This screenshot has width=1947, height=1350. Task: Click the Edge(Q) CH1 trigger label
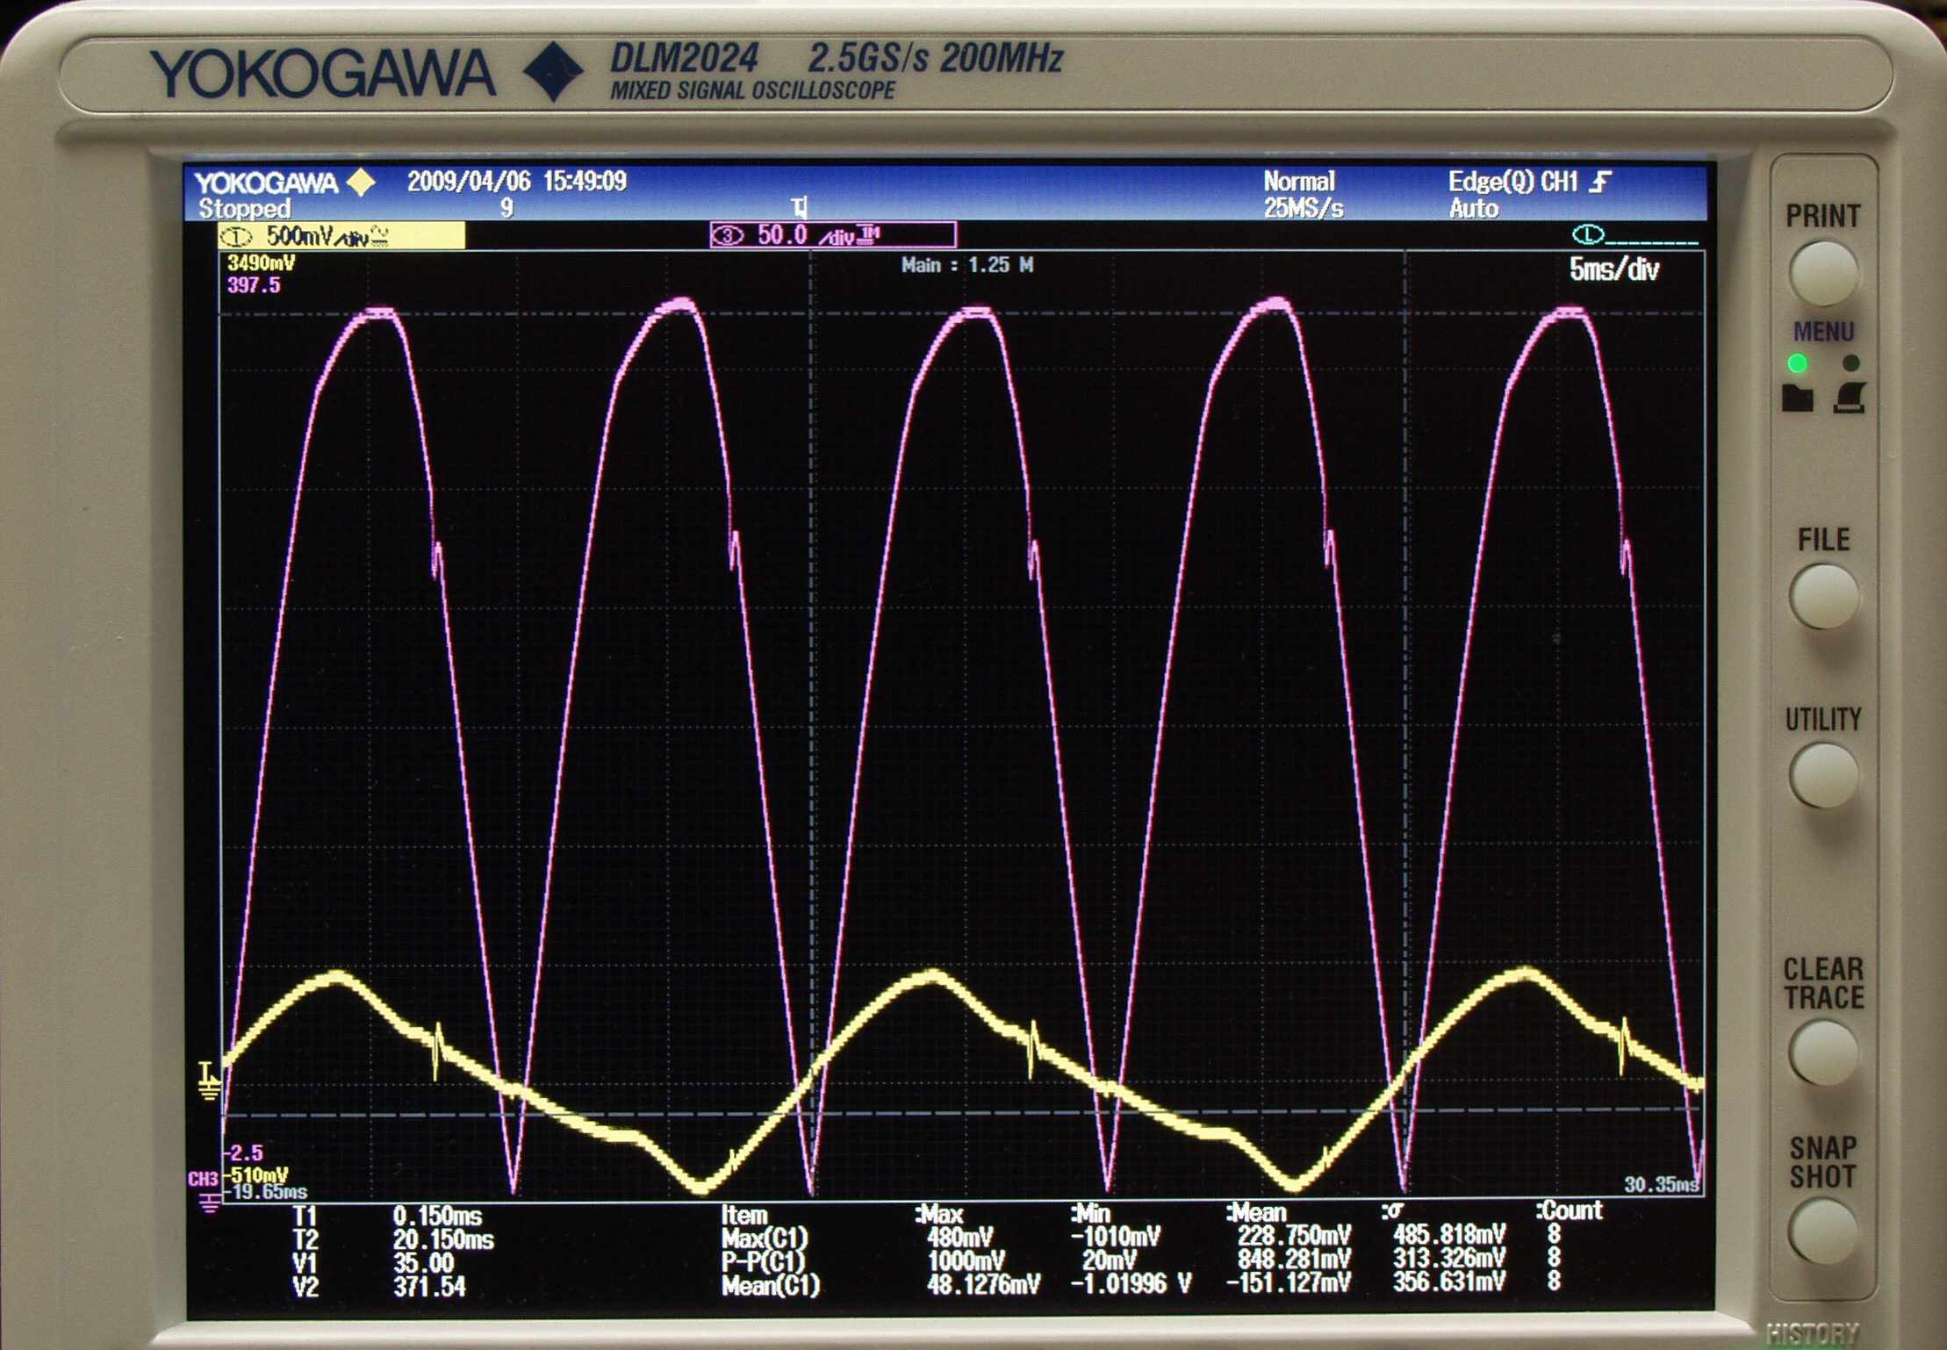coord(1512,182)
